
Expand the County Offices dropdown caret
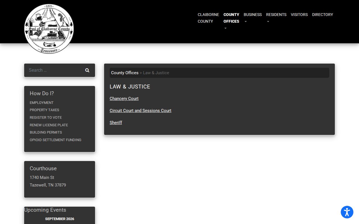(x=225, y=28)
